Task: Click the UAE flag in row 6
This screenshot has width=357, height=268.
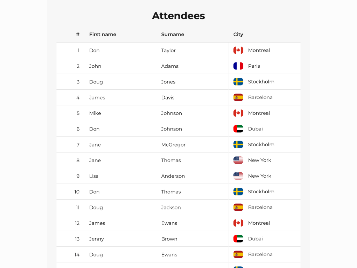Action: (238, 129)
